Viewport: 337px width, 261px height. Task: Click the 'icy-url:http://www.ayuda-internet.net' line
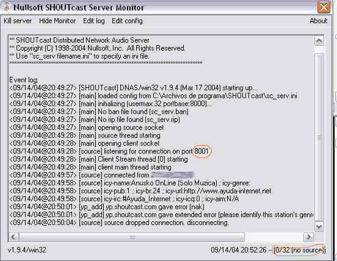click(x=140, y=191)
